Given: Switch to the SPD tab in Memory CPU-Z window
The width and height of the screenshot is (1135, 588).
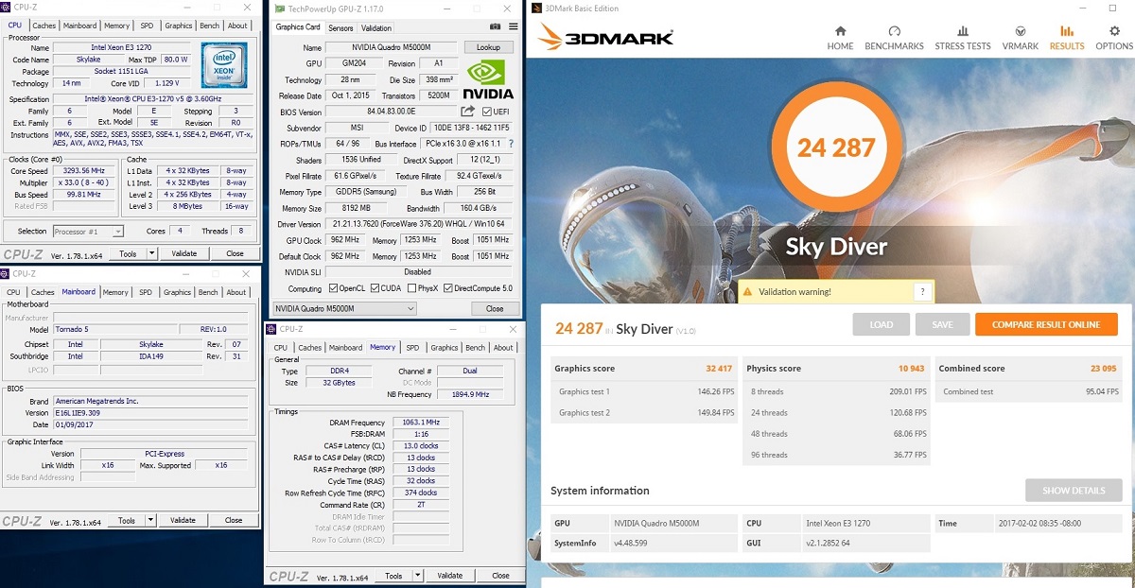Looking at the screenshot, I should pyautogui.click(x=411, y=348).
